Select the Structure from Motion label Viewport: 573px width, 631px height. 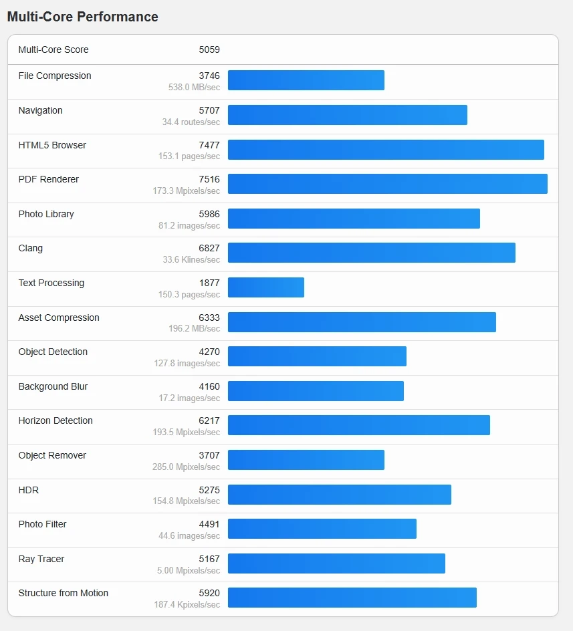coord(64,593)
